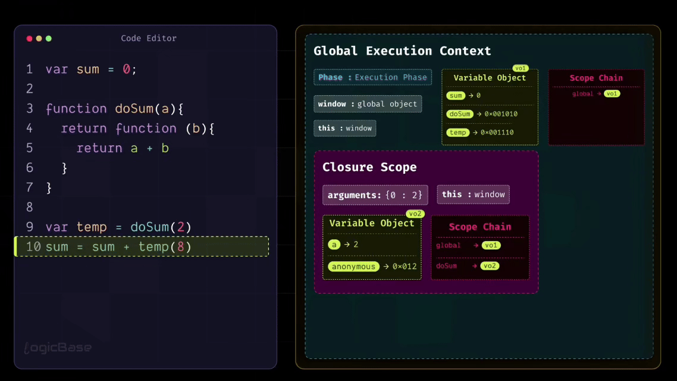Select the 'temp' variable pill
Image resolution: width=677 pixels, height=381 pixels.
pyautogui.click(x=457, y=132)
